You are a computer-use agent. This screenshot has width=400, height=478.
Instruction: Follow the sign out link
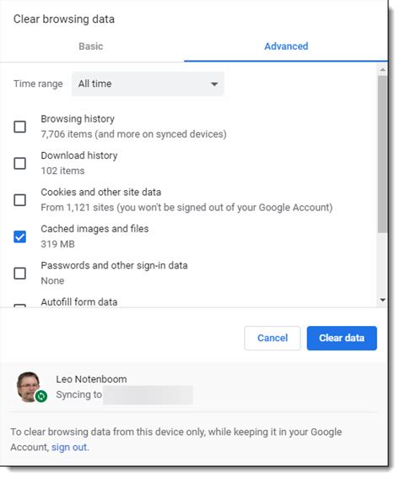coord(69,448)
